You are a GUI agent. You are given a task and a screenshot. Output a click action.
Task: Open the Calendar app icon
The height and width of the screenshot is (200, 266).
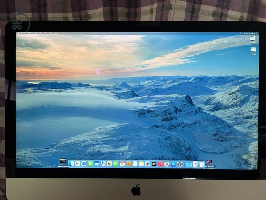click(122, 164)
